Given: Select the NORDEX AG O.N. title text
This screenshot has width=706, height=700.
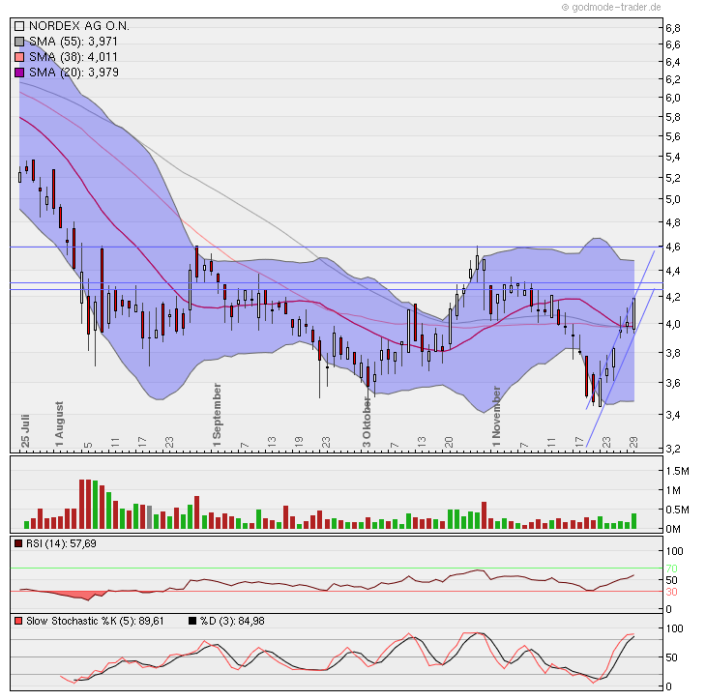Looking at the screenshot, I should 79,26.
